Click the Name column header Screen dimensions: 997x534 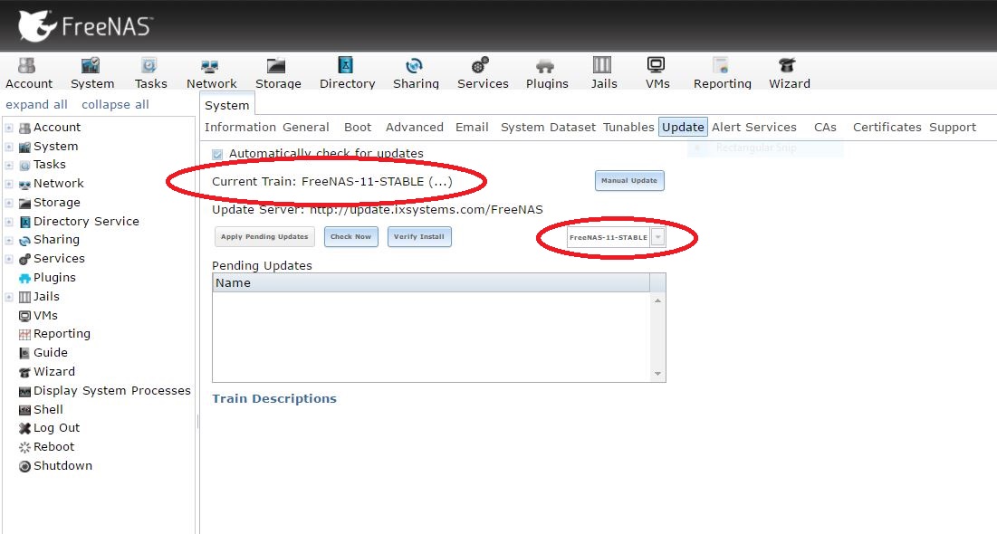431,283
